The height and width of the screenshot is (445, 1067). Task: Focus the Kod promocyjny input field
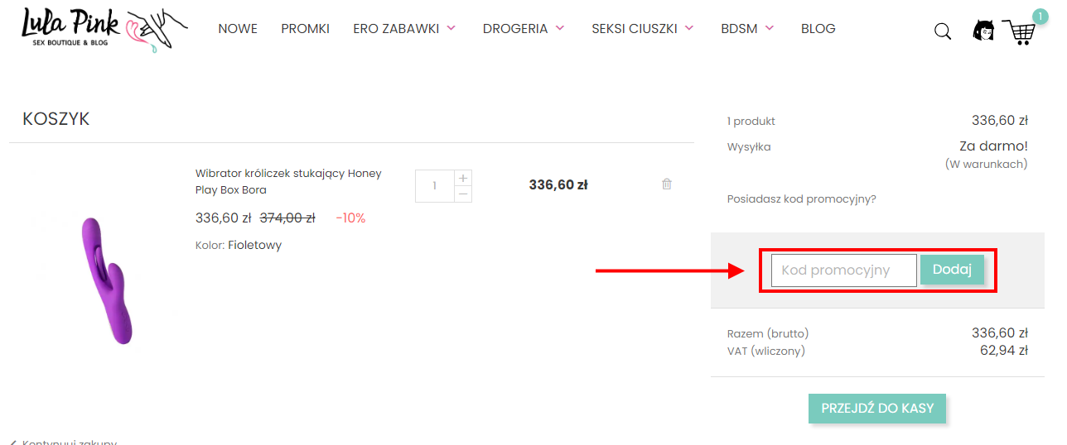tap(844, 270)
